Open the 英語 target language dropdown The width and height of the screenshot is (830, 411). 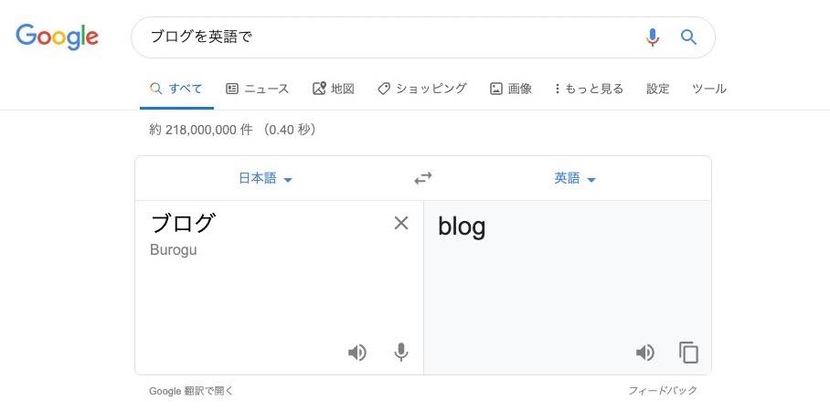[x=575, y=179]
